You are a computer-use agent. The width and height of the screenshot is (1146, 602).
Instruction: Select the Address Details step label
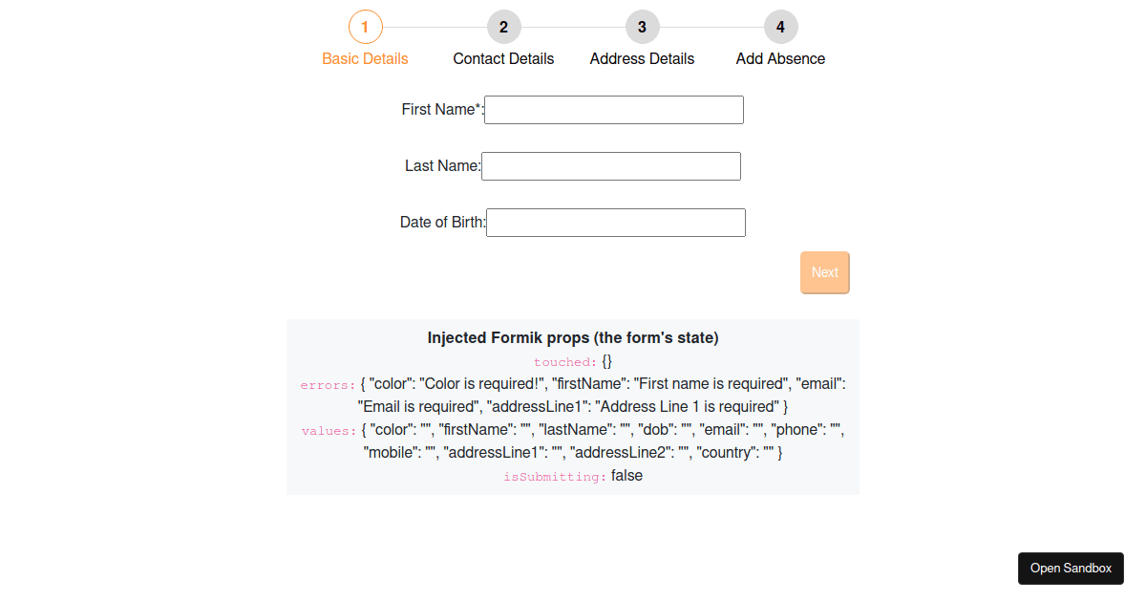pos(642,58)
